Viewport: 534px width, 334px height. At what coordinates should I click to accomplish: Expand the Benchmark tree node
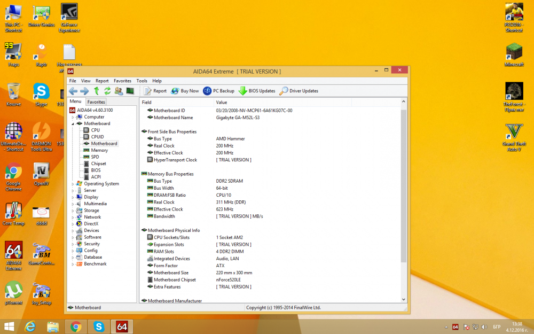click(73, 264)
